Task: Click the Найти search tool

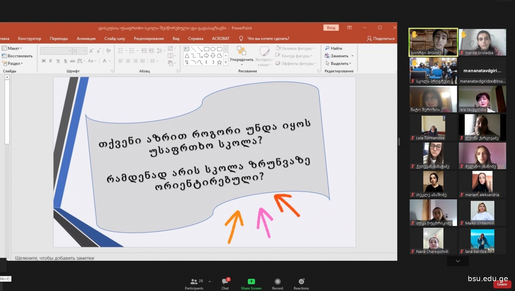Action: click(334, 48)
